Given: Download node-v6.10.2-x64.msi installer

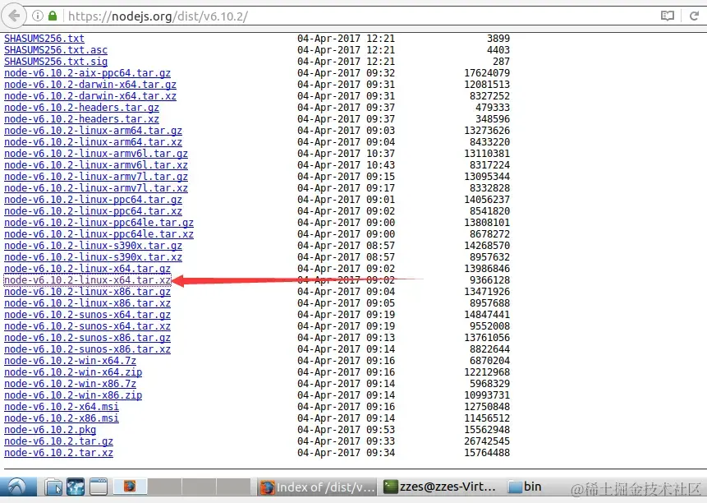Looking at the screenshot, I should coord(62,407).
